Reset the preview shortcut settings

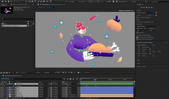(x=156, y=13)
